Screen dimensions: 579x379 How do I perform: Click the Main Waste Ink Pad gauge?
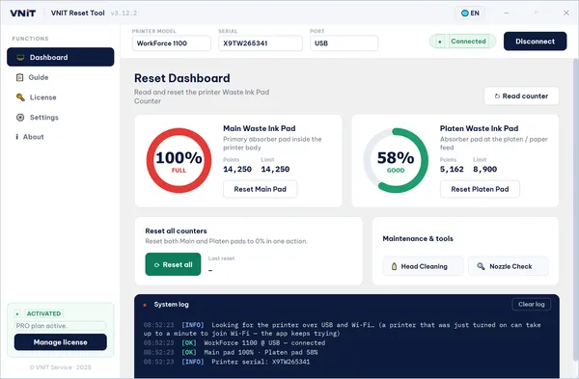pos(179,160)
